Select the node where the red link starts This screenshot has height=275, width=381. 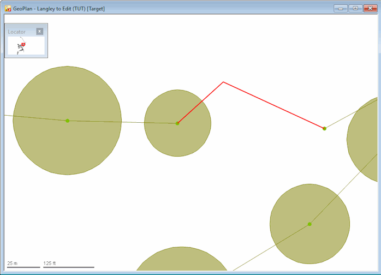(177, 123)
